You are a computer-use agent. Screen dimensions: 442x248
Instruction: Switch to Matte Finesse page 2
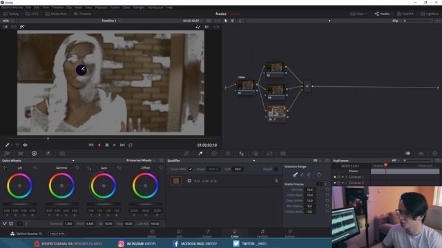point(325,184)
